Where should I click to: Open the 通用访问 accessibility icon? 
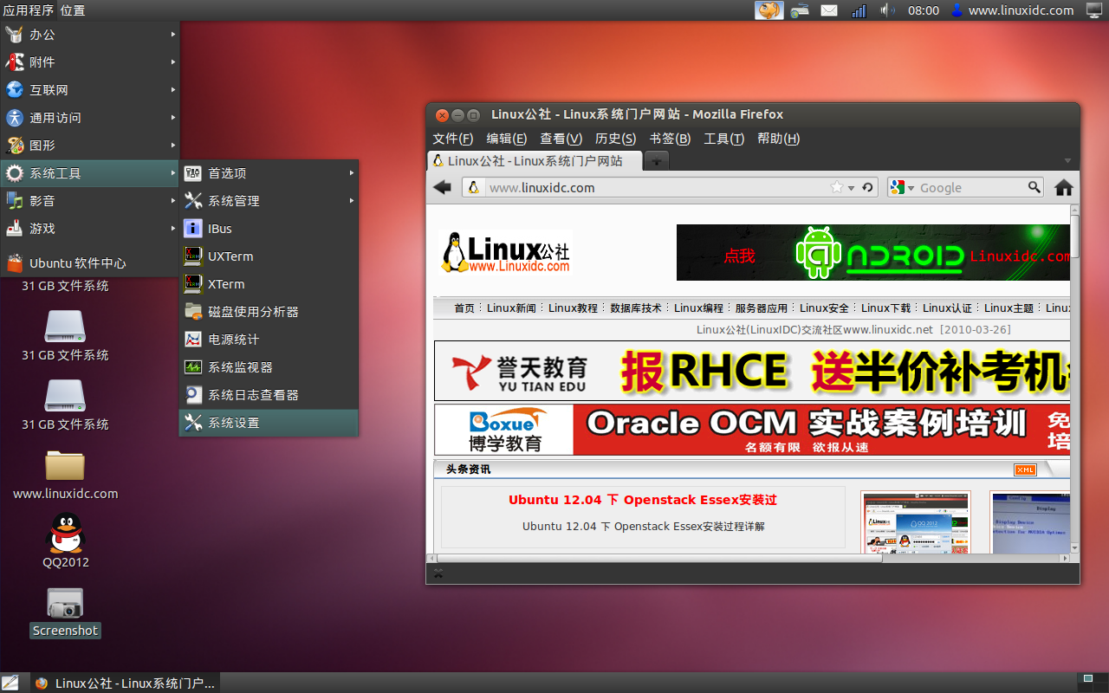click(x=15, y=118)
